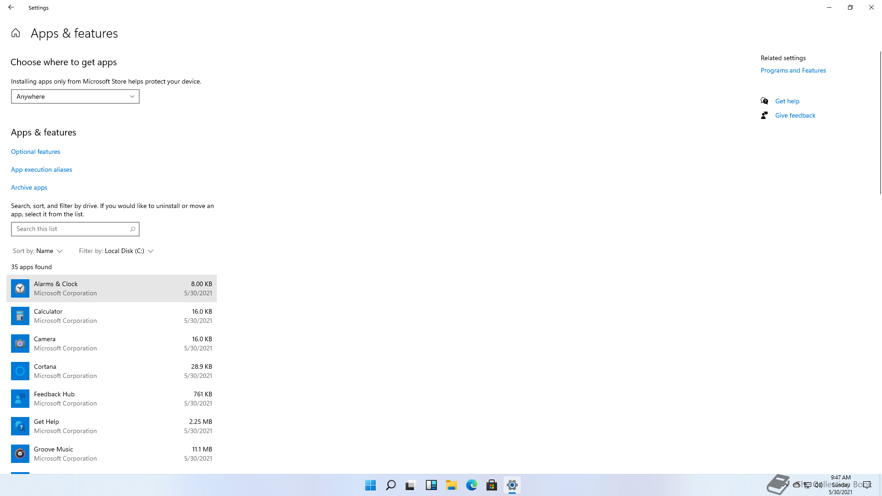Click the Feedback Hub app icon
Viewport: 882px width, 496px height.
pos(20,399)
